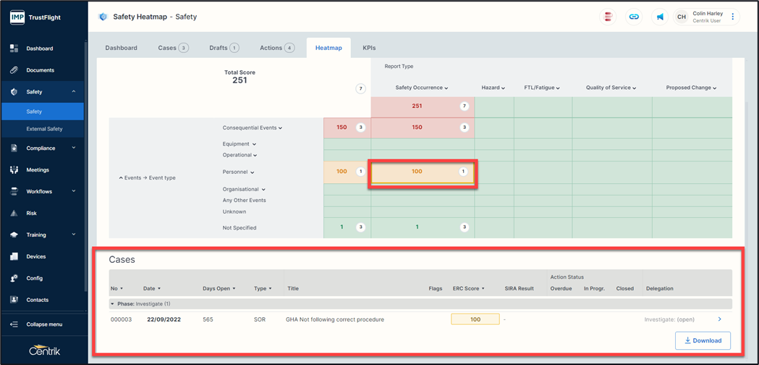Open the user menu three-dot icon
759x365 pixels.
click(x=732, y=17)
